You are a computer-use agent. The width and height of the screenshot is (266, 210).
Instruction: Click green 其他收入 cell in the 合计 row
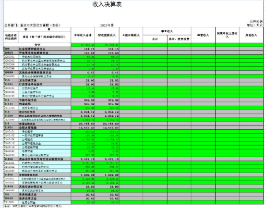click(251, 45)
